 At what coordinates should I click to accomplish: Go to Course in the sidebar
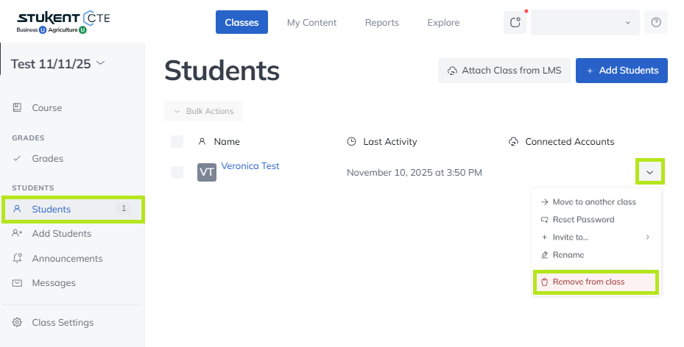(x=46, y=107)
